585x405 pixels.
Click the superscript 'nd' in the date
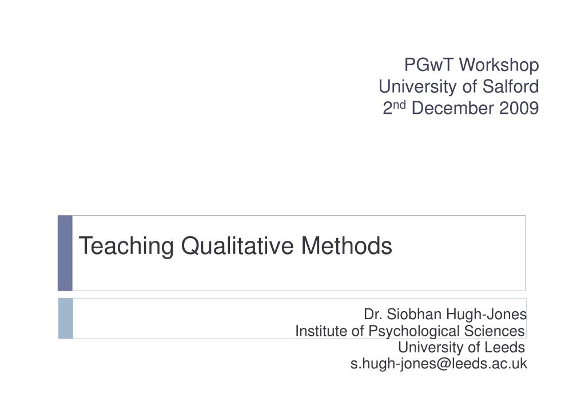click(399, 104)
